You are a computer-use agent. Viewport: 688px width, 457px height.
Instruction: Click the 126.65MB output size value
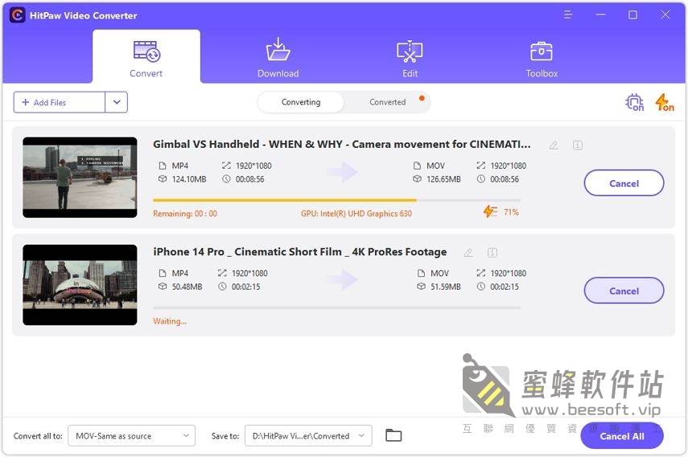[x=443, y=179]
